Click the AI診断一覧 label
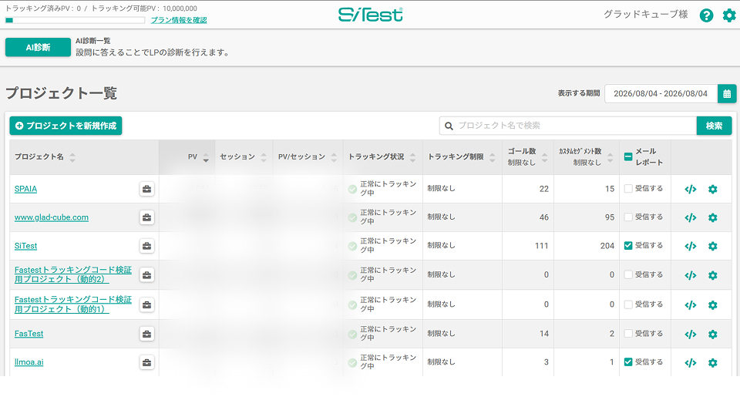Viewport: 740px width, 407px height. pyautogui.click(x=93, y=41)
